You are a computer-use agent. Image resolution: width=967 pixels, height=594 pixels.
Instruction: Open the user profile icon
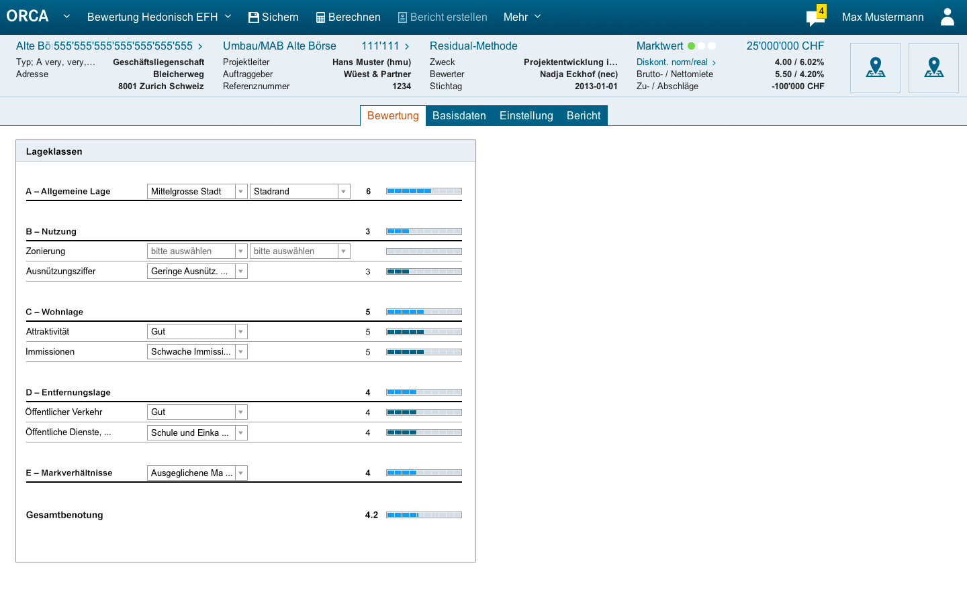948,17
